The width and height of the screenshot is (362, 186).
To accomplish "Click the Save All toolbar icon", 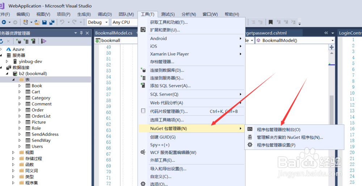I will 52,22.
